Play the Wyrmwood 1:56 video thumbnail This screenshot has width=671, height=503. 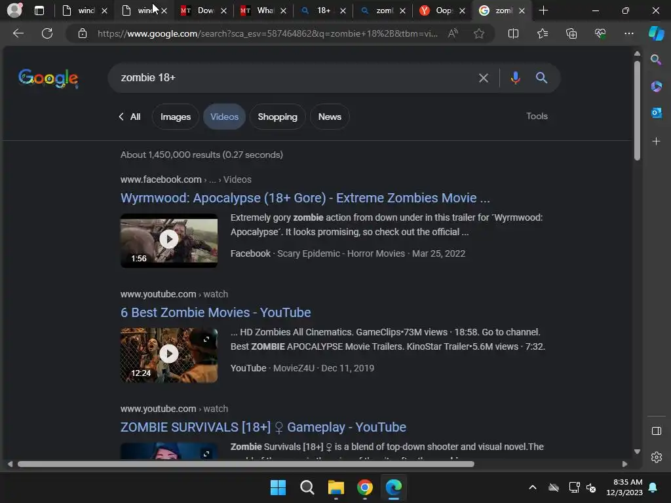(169, 240)
